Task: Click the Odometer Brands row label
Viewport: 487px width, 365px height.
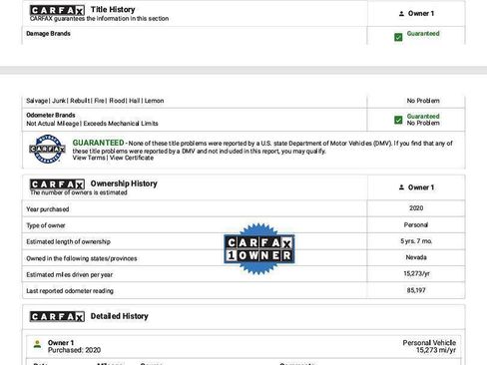Action: [x=51, y=115]
